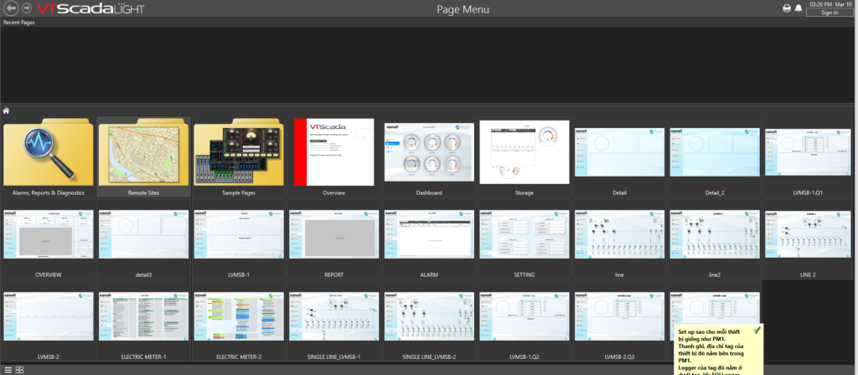This screenshot has width=858, height=375.
Task: Select the ELECTRIC METER-1 page
Action: pos(143,320)
